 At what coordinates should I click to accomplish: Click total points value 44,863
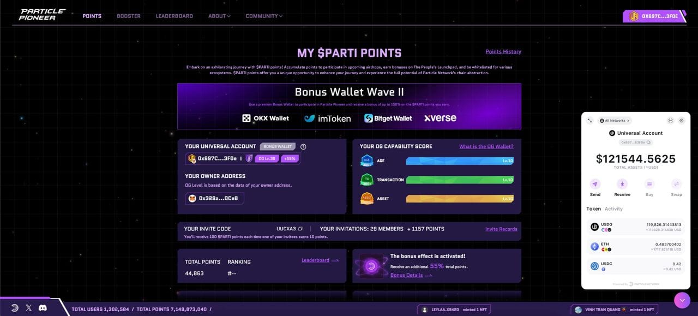pos(194,273)
